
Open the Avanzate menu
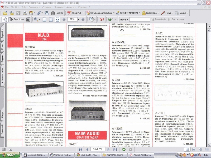(71, 7)
